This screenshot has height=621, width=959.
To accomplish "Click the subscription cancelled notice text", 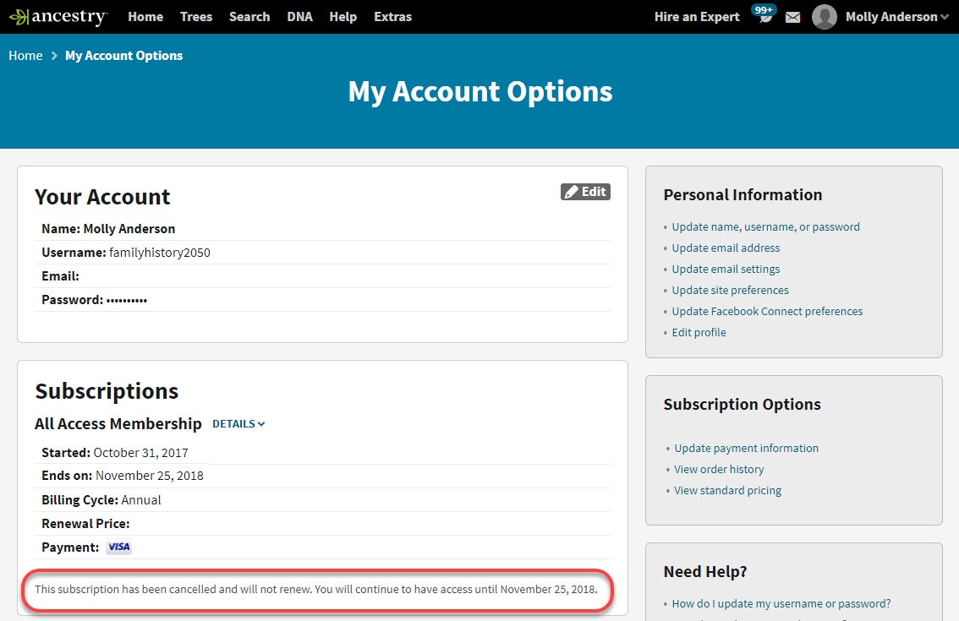I will point(316,589).
